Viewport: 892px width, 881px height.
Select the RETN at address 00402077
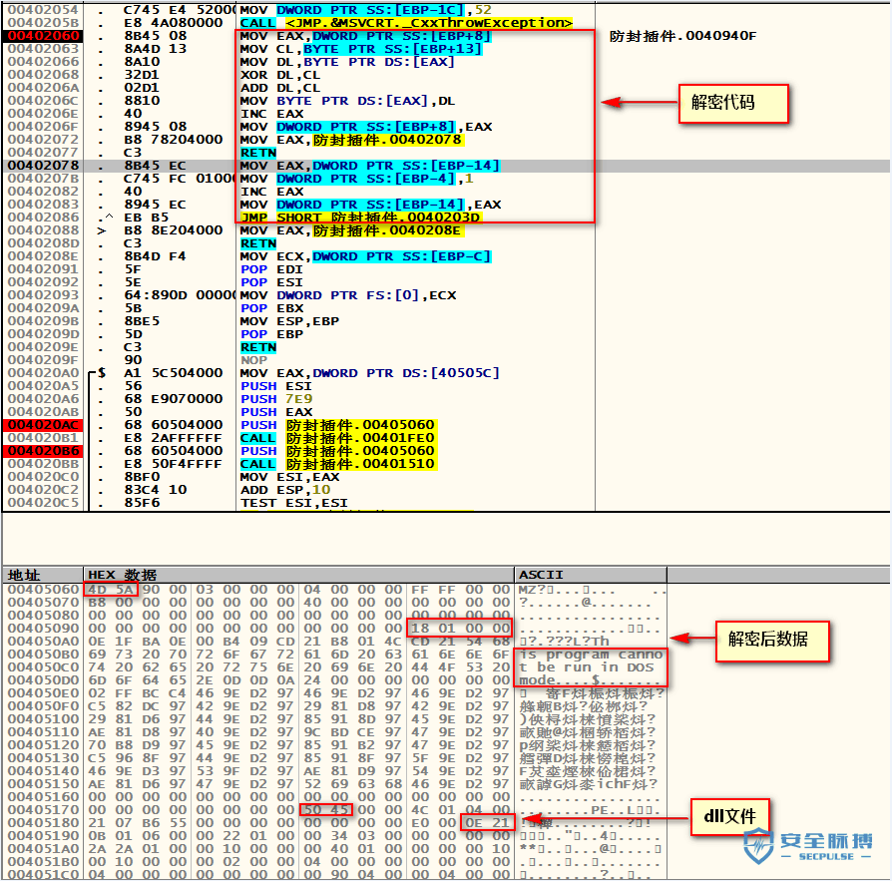point(258,153)
